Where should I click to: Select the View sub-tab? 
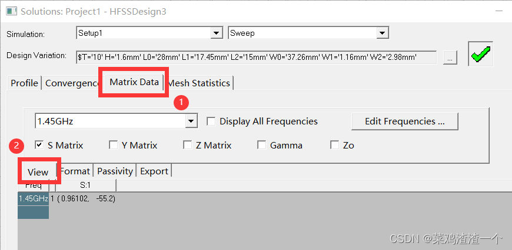[38, 172]
